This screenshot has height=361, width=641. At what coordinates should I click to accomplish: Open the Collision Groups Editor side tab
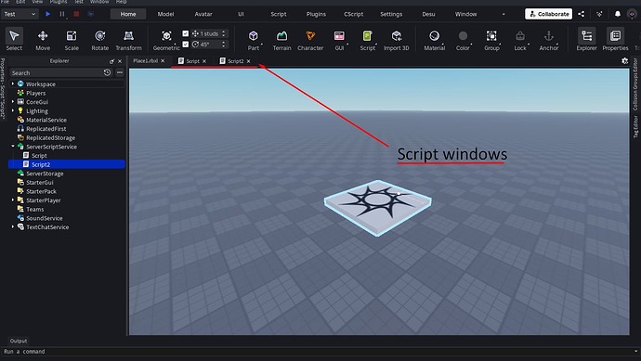tap(635, 84)
